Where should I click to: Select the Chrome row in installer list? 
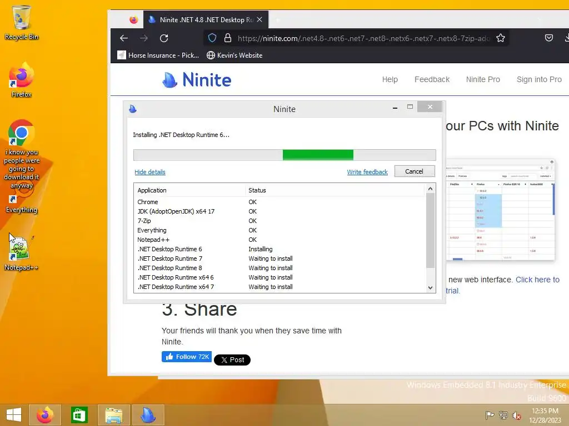pos(279,202)
